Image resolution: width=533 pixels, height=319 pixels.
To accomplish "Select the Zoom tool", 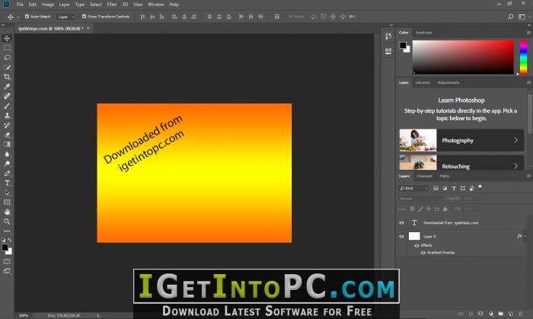I will [7, 222].
